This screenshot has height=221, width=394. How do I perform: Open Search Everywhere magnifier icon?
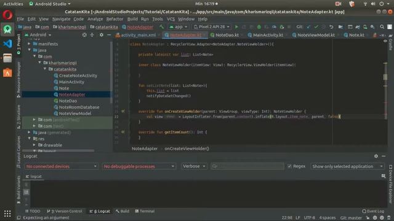[382, 27]
